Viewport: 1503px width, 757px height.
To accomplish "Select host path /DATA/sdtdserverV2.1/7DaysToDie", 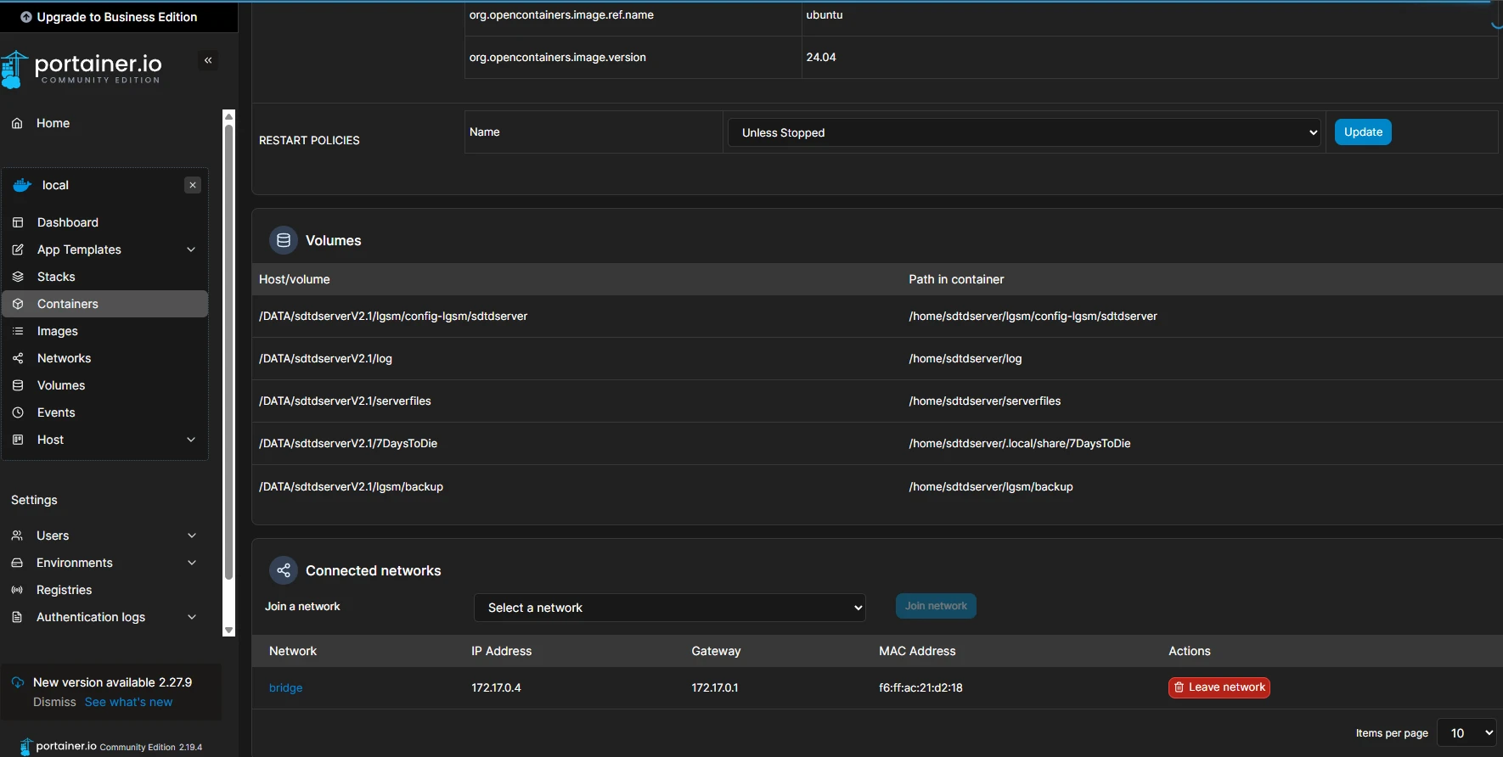I will [348, 443].
